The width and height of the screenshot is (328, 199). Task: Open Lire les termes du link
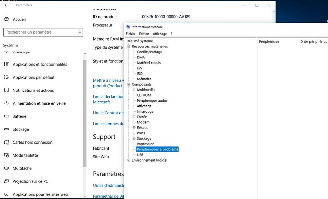coord(108,124)
